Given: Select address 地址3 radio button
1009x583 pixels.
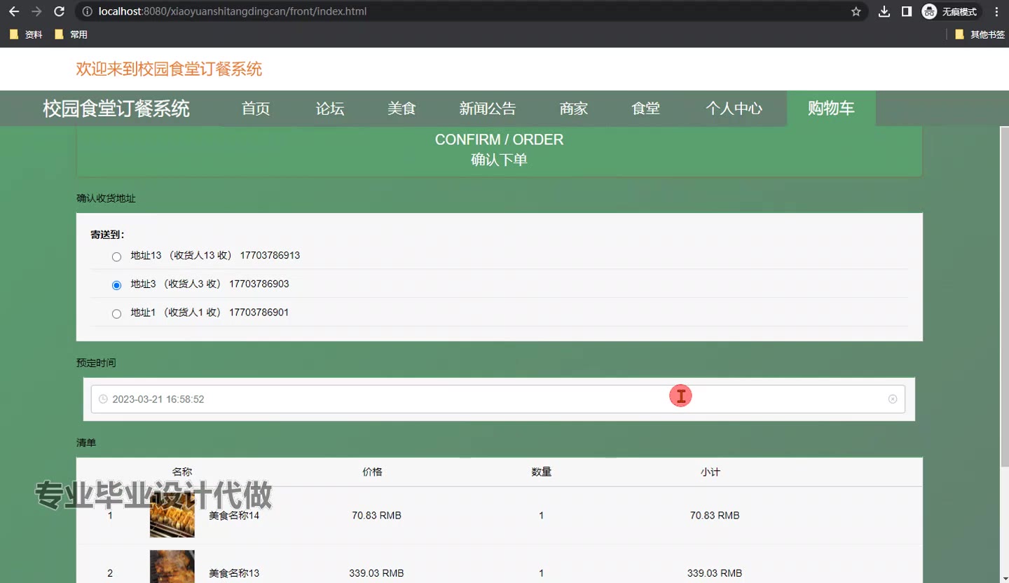Looking at the screenshot, I should 116,285.
